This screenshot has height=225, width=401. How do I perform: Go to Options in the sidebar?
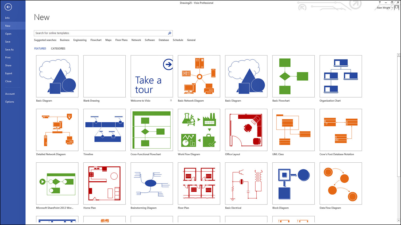10,102
